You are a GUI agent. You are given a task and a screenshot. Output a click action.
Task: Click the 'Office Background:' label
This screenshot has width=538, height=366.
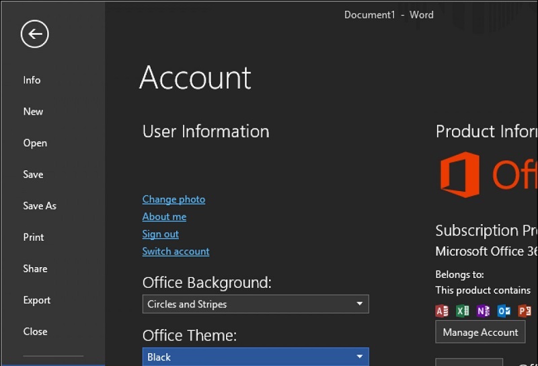pos(206,283)
